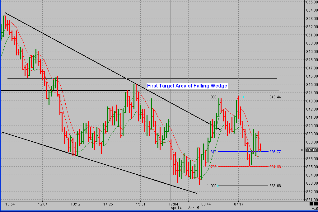Click the 843.44 Fibonacci price label
The image size is (318, 212).
click(x=275, y=97)
